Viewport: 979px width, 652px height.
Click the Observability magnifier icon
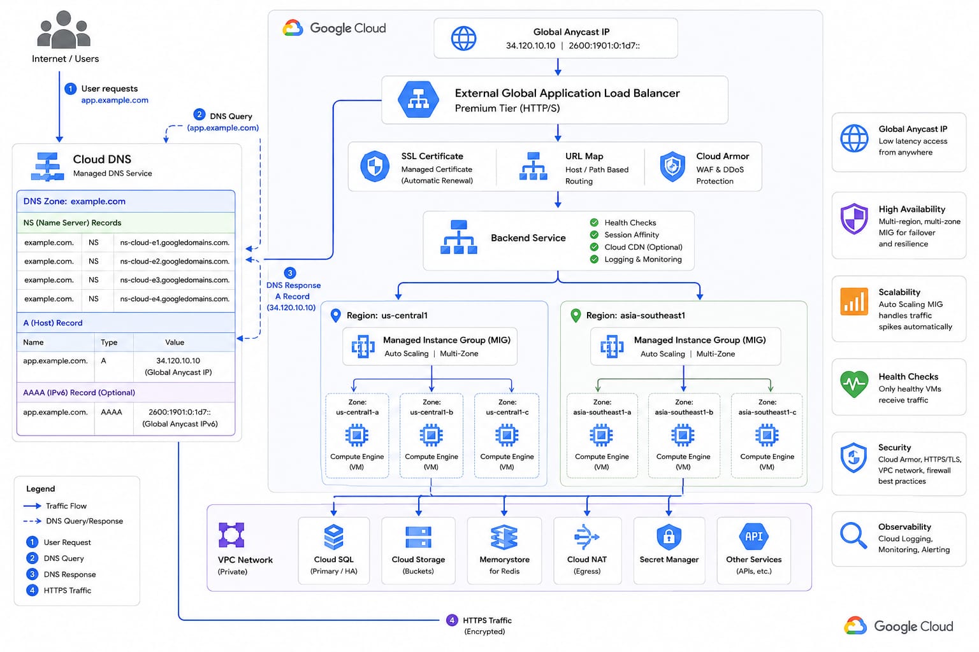[x=854, y=535]
